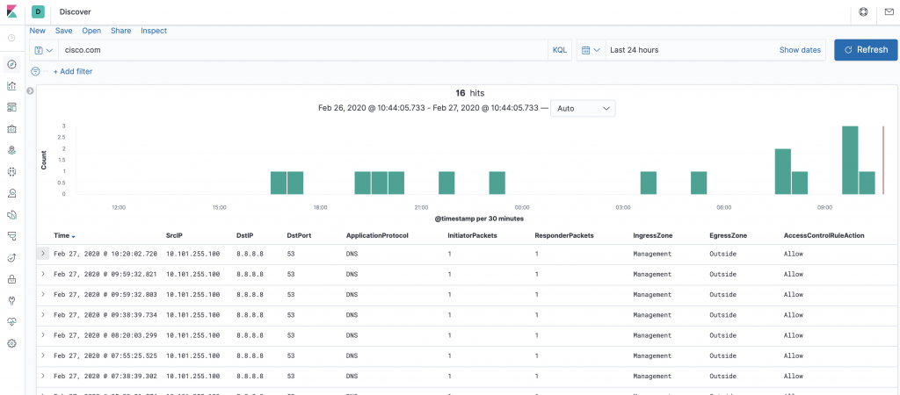This screenshot has width=900, height=395.
Task: Open the saved query dropdown
Action: (x=43, y=50)
